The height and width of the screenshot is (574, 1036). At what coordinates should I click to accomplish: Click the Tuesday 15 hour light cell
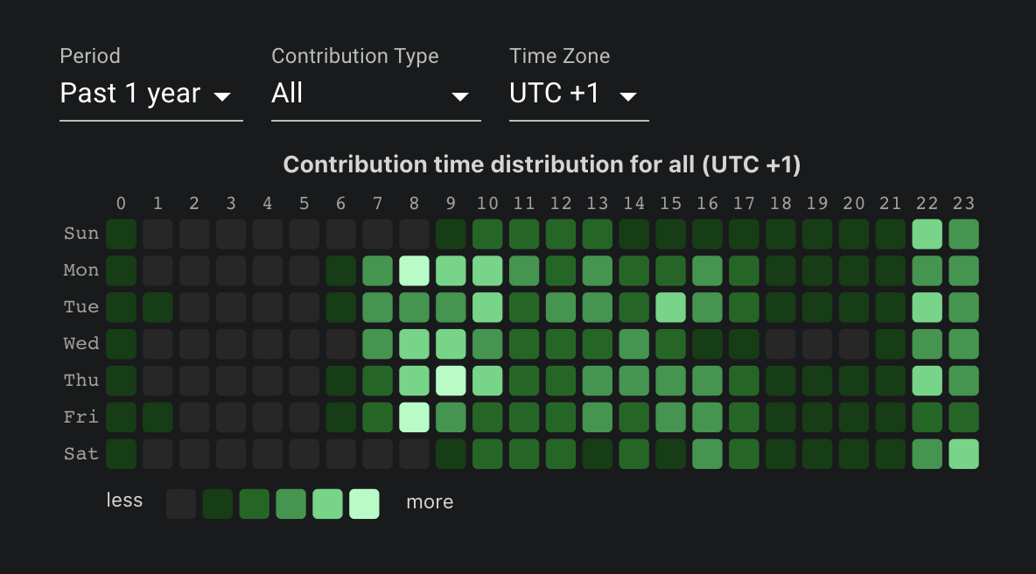(x=670, y=307)
